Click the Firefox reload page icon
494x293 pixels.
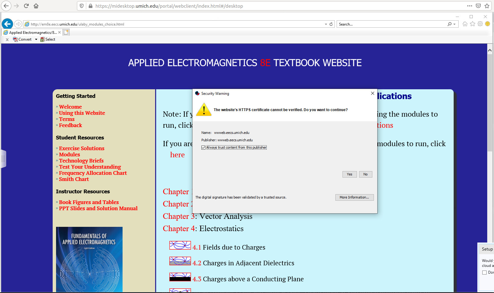[x=26, y=6]
